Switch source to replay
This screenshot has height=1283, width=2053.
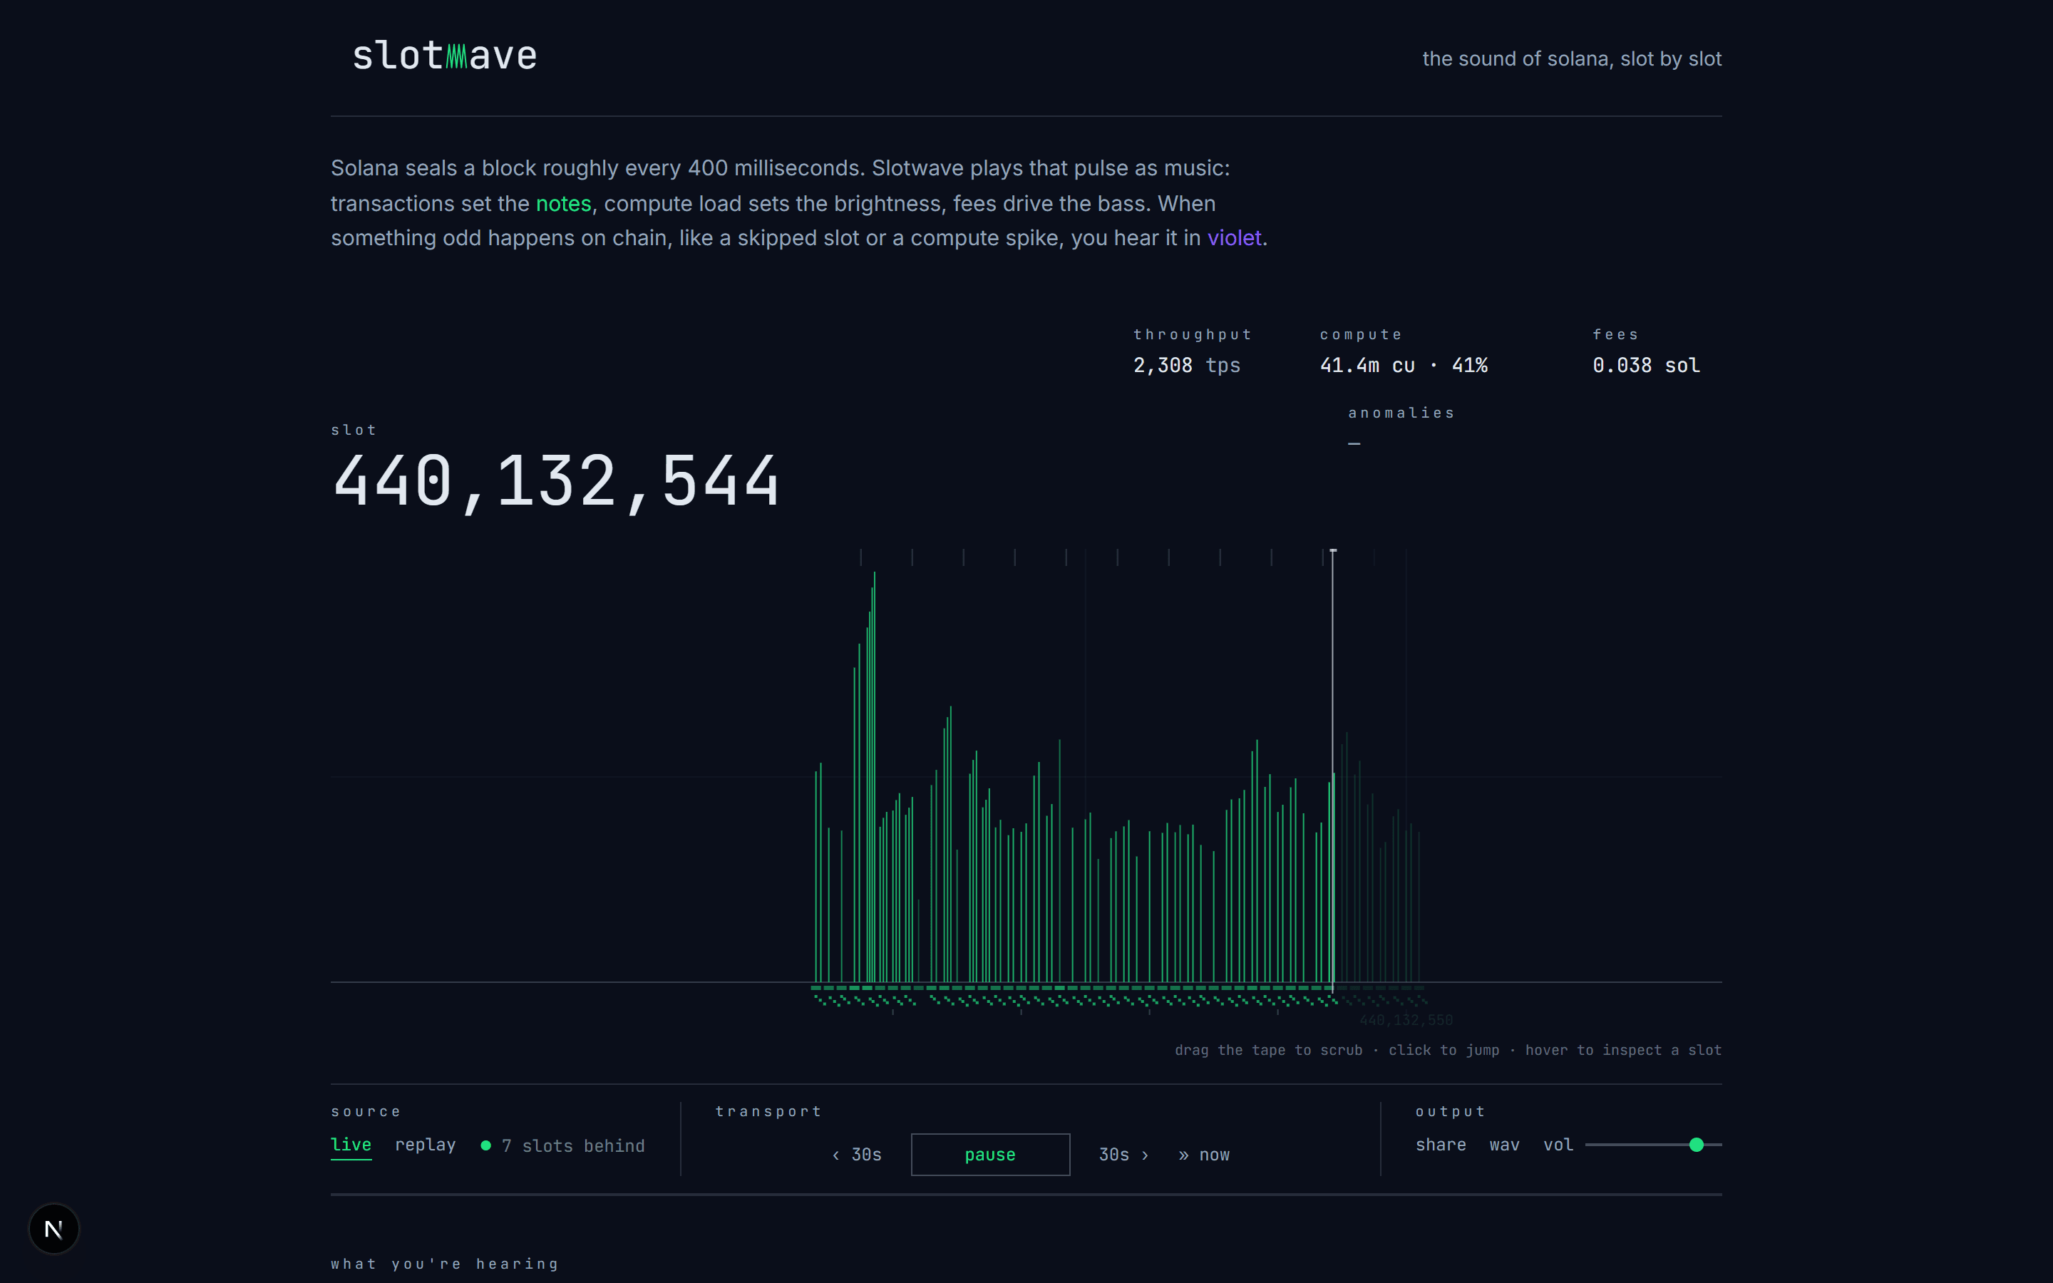click(425, 1145)
